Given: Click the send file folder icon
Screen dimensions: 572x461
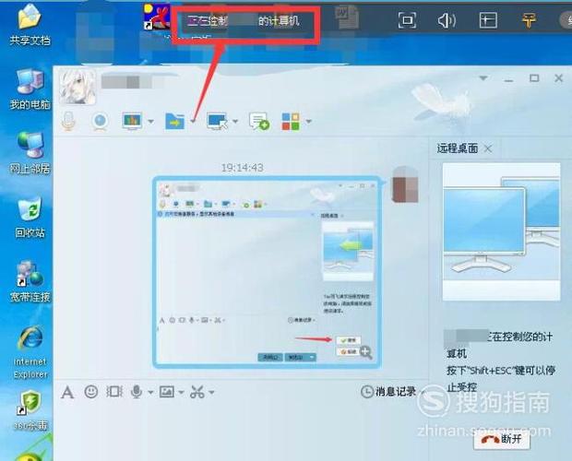Looking at the screenshot, I should [x=174, y=122].
